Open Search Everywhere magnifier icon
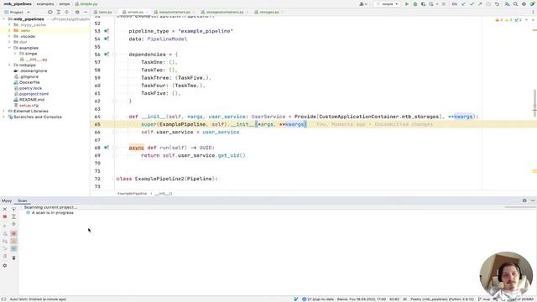The height and width of the screenshot is (302, 537). pos(515,4)
